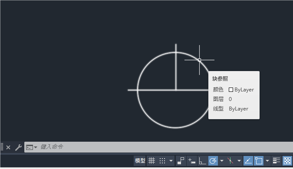Toggle 2D object snap icon
The height and width of the screenshot is (169, 293).
click(x=259, y=161)
